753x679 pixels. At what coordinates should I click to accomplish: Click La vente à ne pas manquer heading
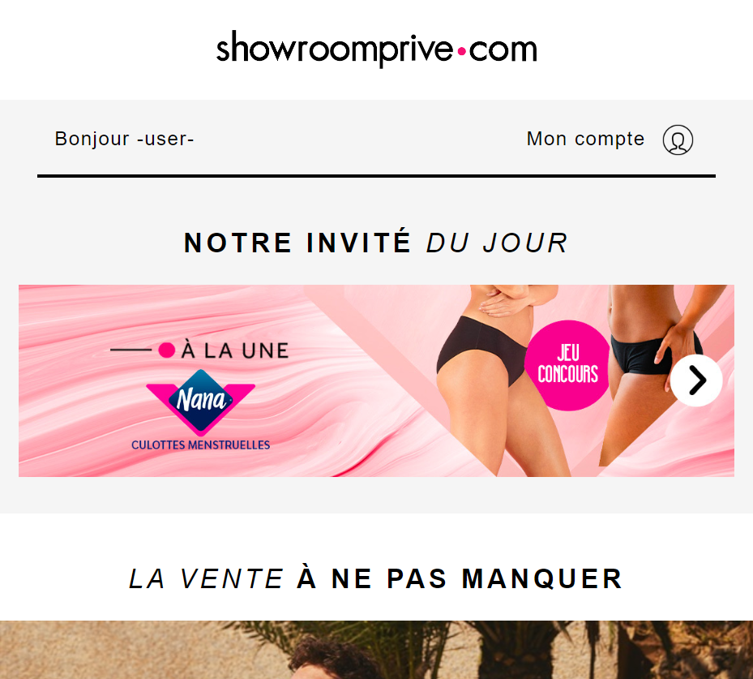tap(376, 578)
